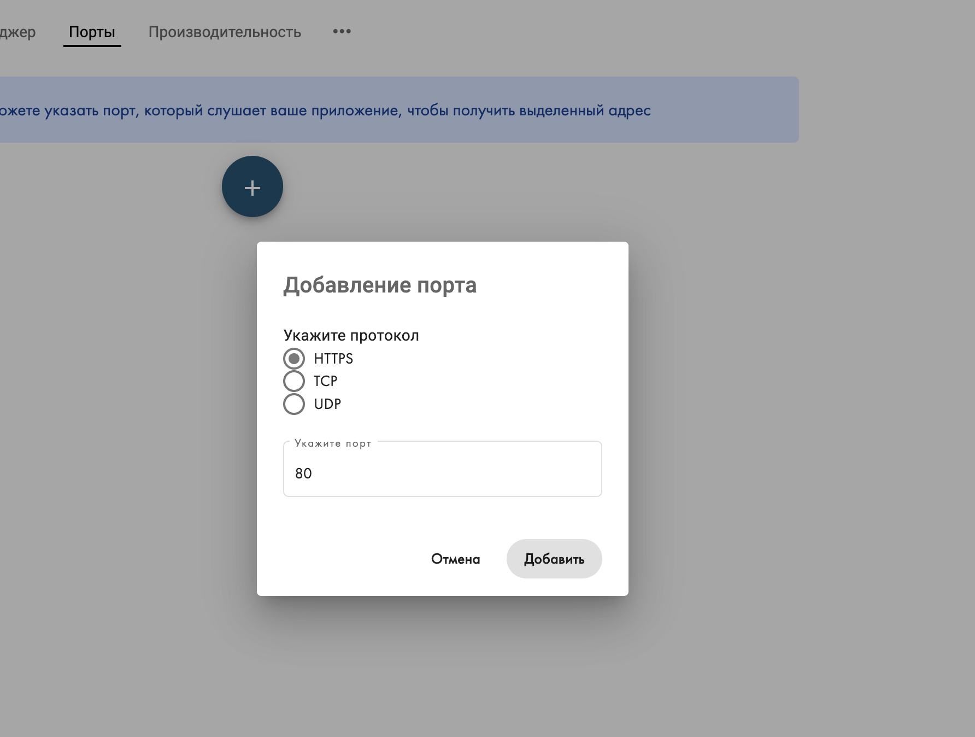Click the UDP label text
This screenshot has width=975, height=737.
pos(327,404)
